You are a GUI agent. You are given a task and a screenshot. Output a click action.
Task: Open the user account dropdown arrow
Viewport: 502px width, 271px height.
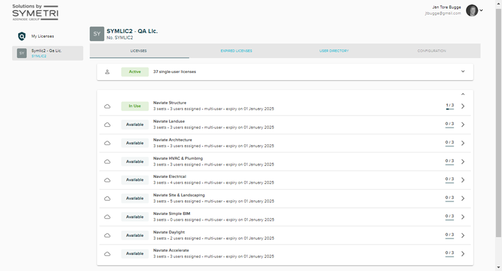click(481, 11)
